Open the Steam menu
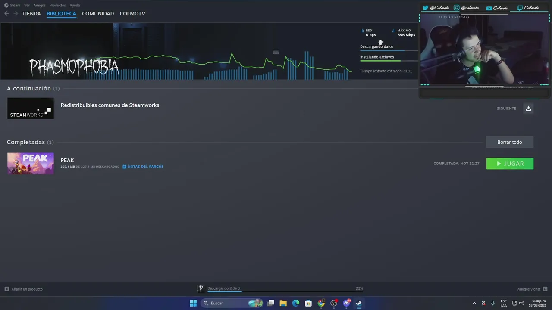Screen dimensions: 552x310 coord(12,5)
